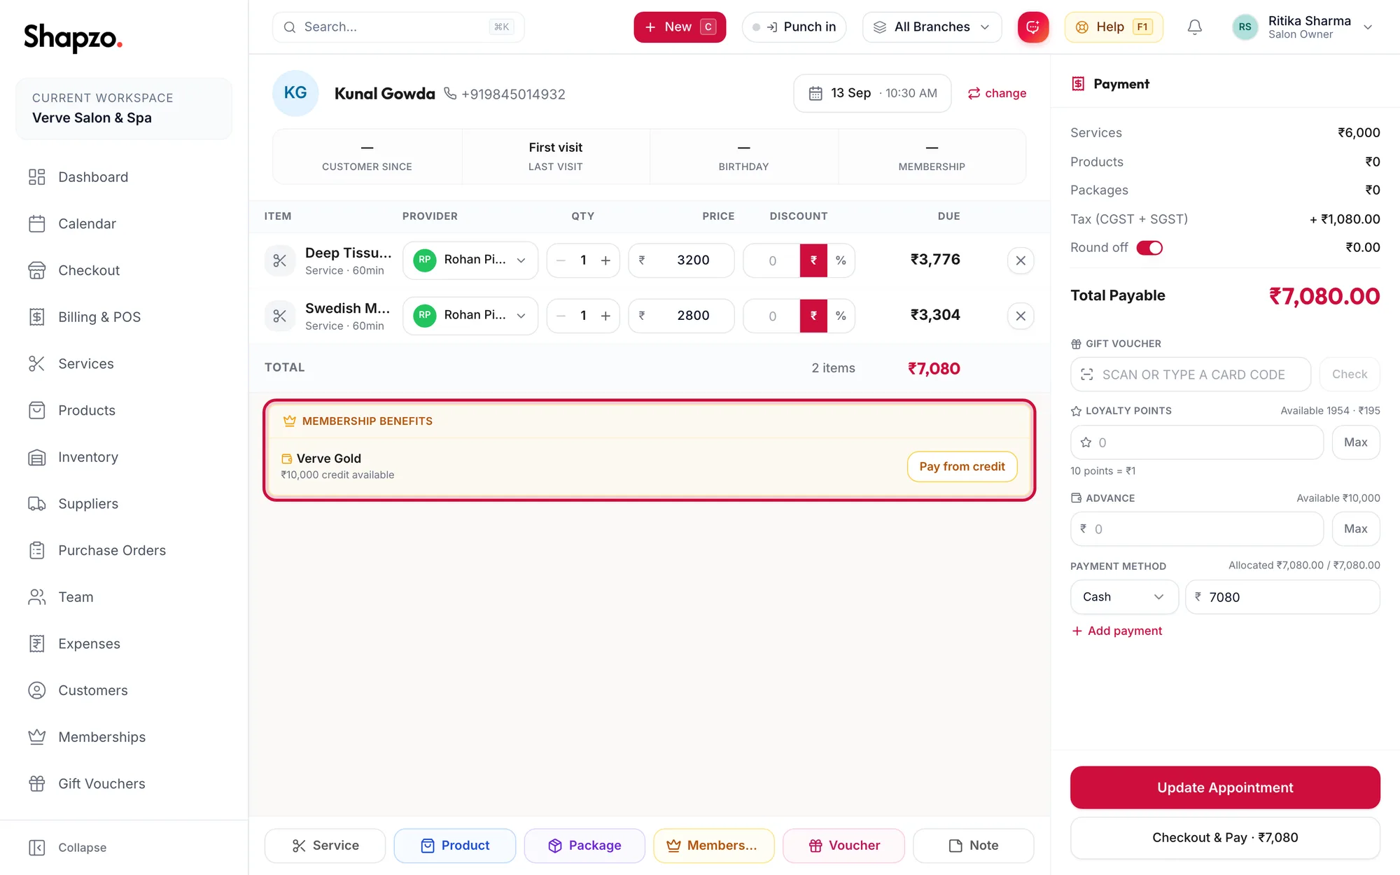Viewport: 1400px width, 875px height.
Task: Set Swedish Massage discount to percent mode
Action: pyautogui.click(x=841, y=316)
